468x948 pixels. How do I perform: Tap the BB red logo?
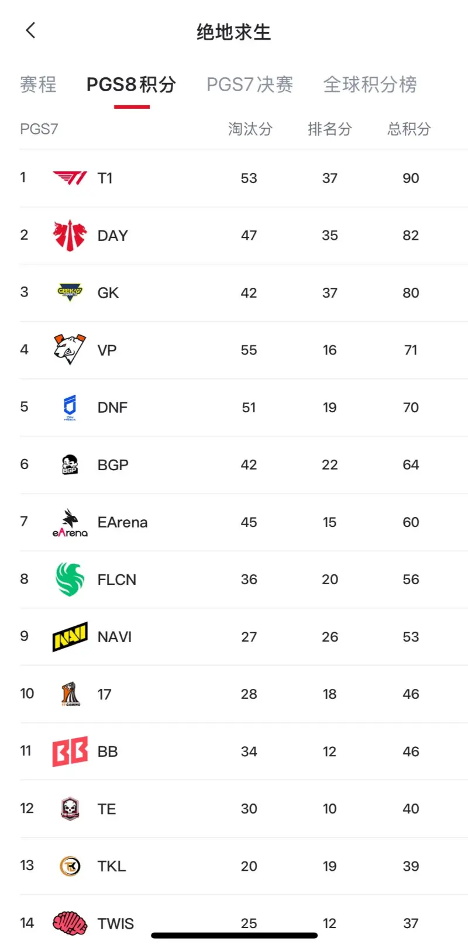[x=70, y=751]
